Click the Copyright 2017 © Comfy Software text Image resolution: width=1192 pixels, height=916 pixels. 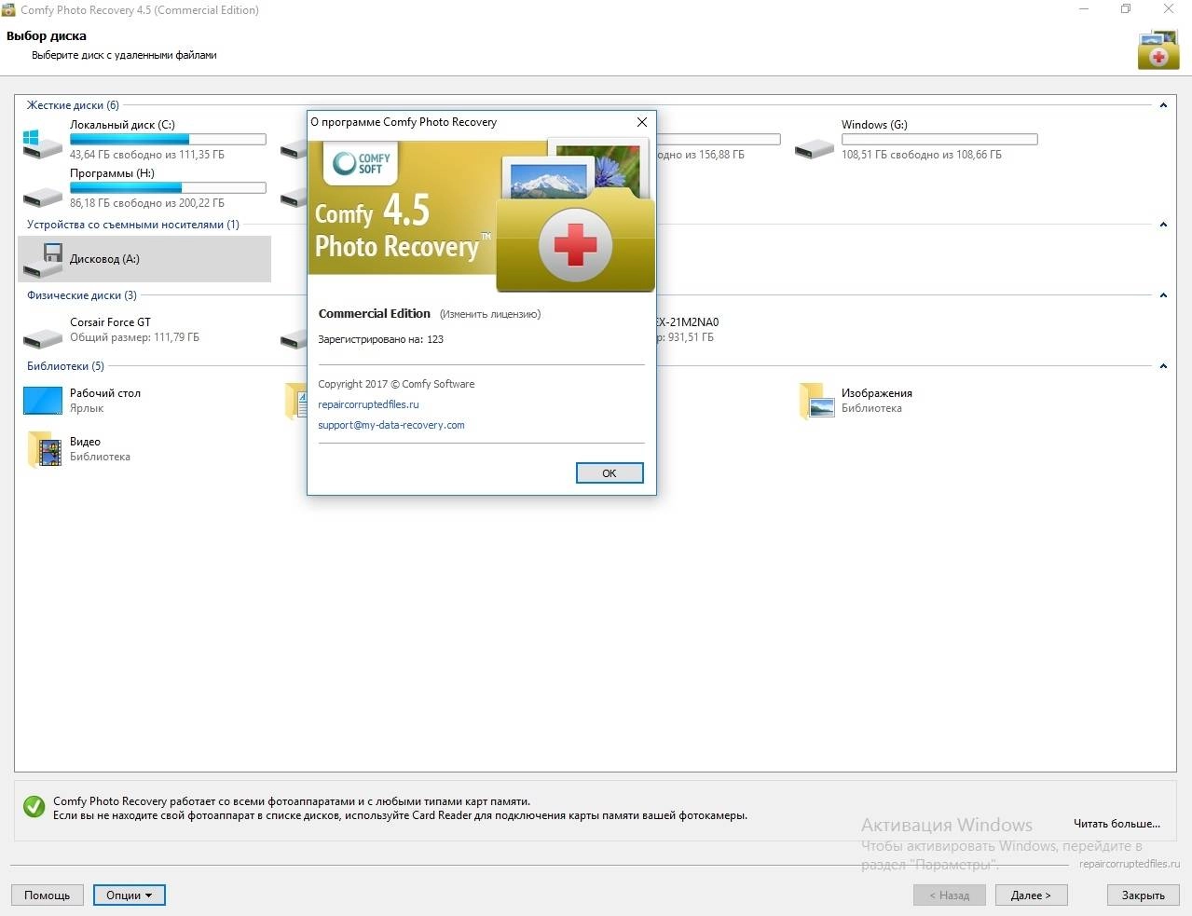point(396,384)
